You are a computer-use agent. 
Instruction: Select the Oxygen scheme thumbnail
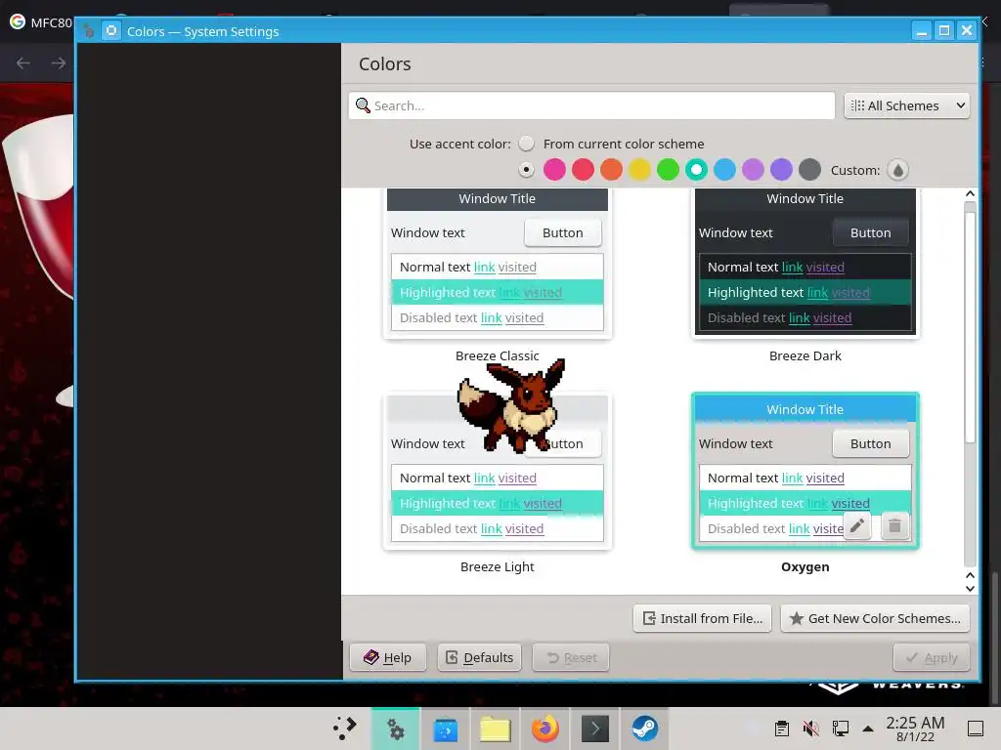point(805,472)
